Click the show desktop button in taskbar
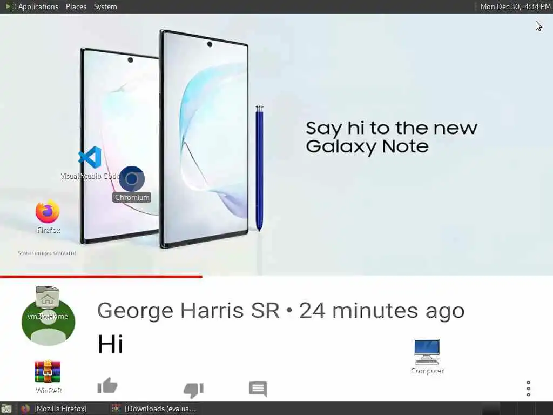This screenshot has width=553, height=415. coord(6,409)
